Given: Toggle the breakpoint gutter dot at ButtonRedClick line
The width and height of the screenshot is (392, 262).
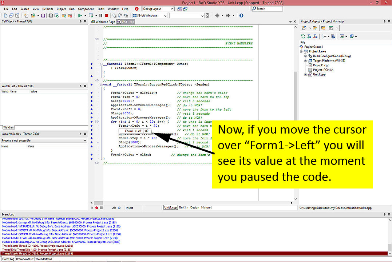Looking at the screenshot, I should click(91, 84).
